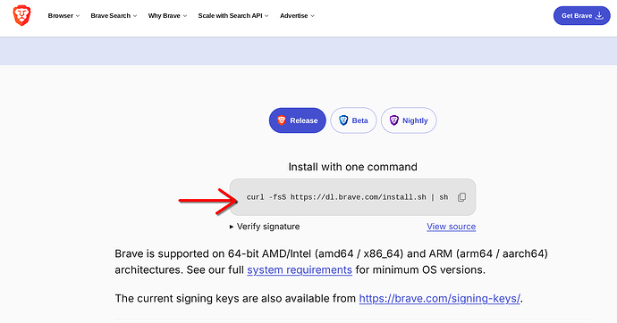
Task: Click the Brave lion logo
Action: tap(21, 16)
